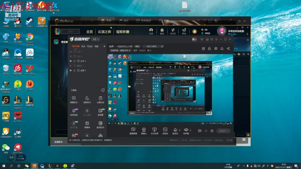Open 主播任务 tool
Screen dimensions: 301x169
tap(100, 100)
